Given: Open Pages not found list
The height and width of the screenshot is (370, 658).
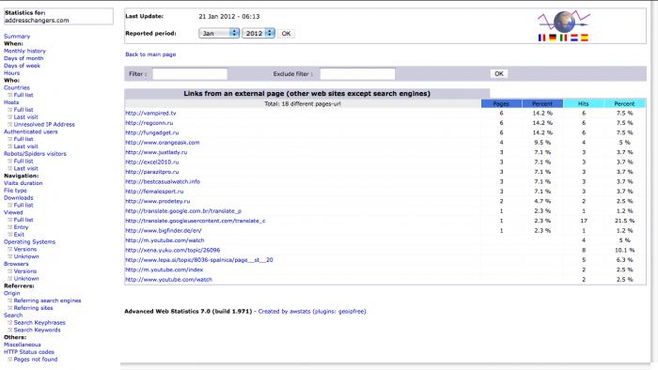Looking at the screenshot, I should click(36, 359).
